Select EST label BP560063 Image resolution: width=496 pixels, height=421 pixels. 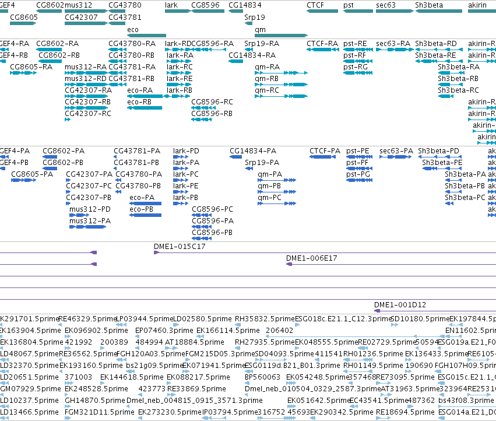[x=262, y=377]
